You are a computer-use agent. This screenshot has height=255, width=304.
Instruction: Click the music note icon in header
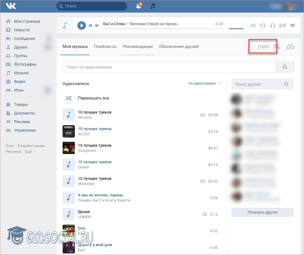pyautogui.click(x=152, y=6)
